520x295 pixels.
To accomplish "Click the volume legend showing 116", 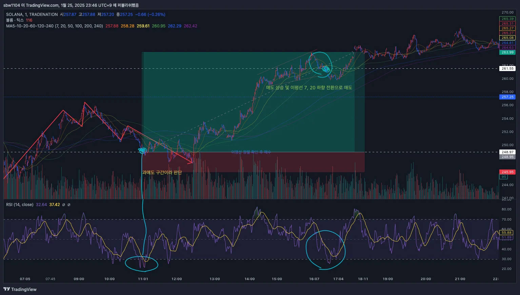I will pyautogui.click(x=19, y=20).
